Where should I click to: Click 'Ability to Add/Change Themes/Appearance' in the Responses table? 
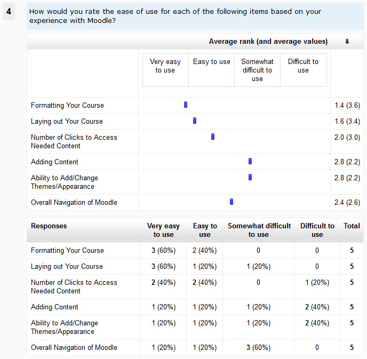click(65, 327)
